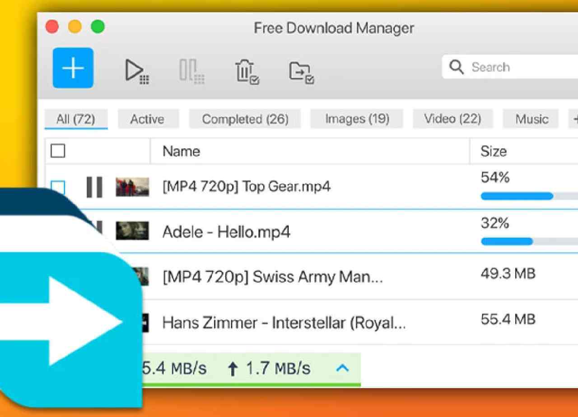Switch to the Music tab
578x417 pixels.
[531, 119]
